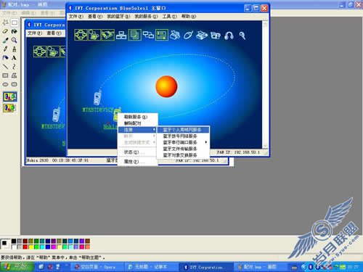Screen dimensions: 363x272
Task: Choose the Ellipse shape tool
Action: [x=5, y=84]
